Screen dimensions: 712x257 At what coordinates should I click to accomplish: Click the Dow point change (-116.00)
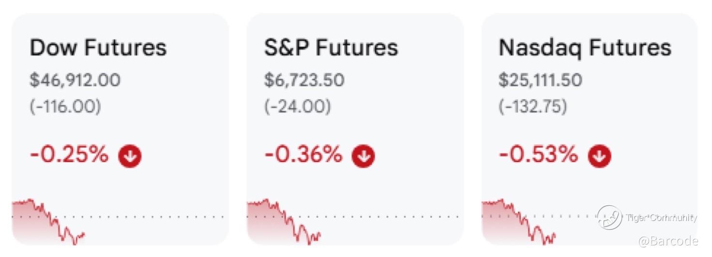click(66, 107)
